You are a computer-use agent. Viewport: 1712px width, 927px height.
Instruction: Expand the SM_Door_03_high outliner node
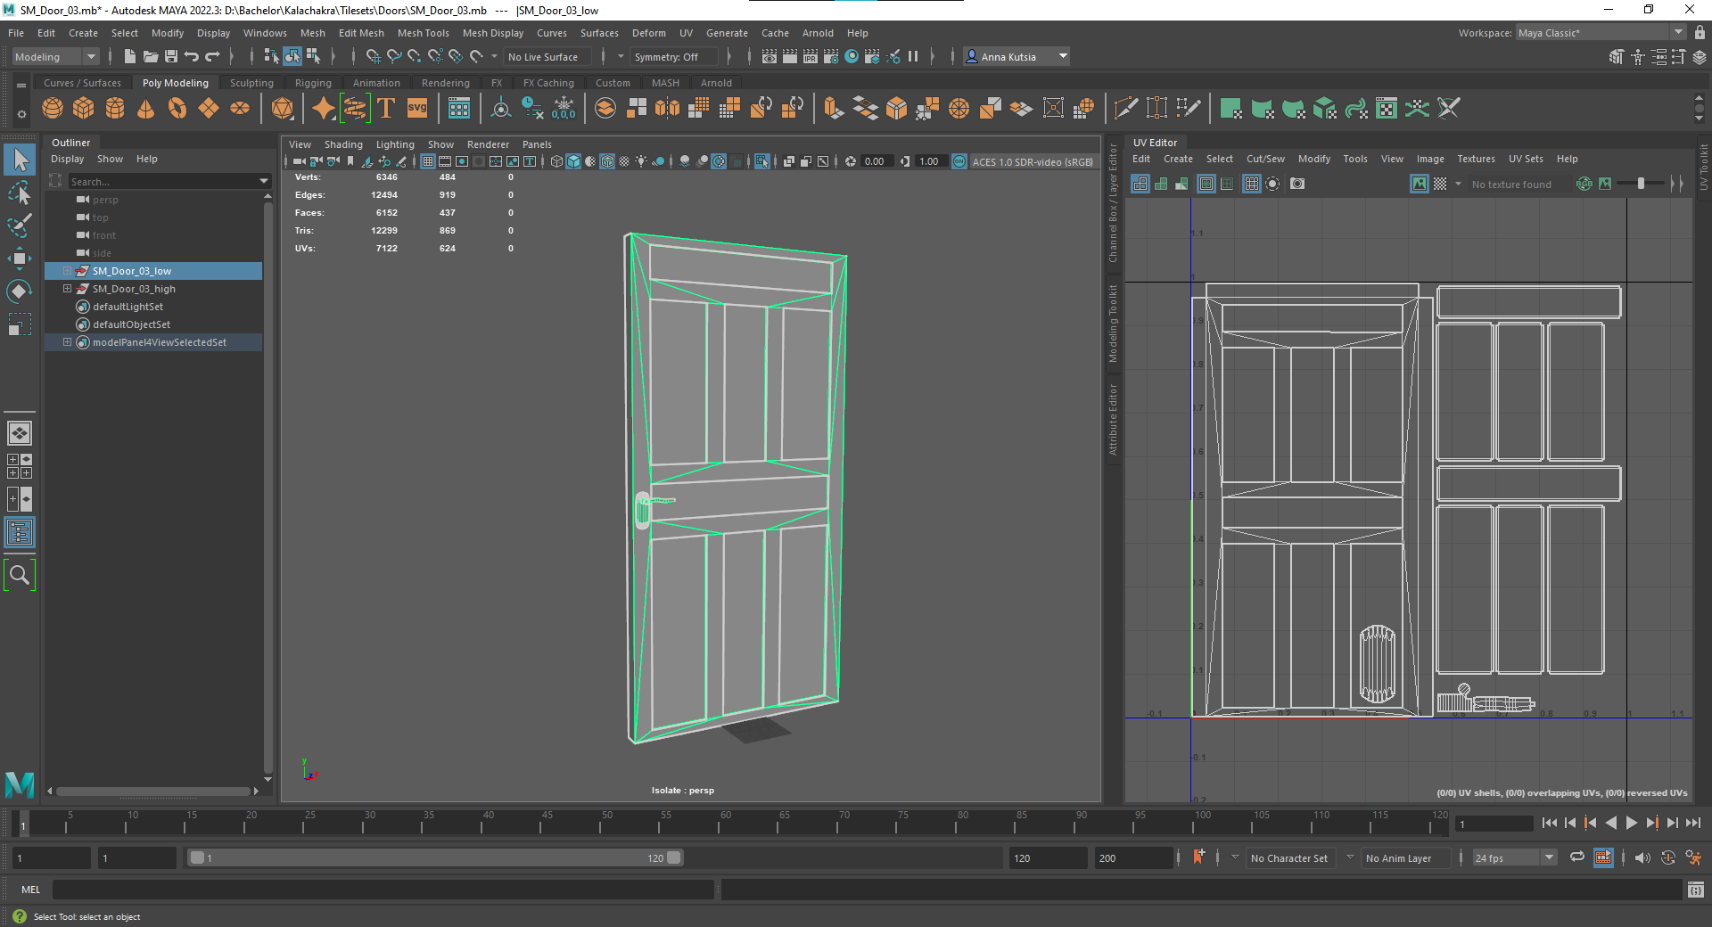point(67,289)
